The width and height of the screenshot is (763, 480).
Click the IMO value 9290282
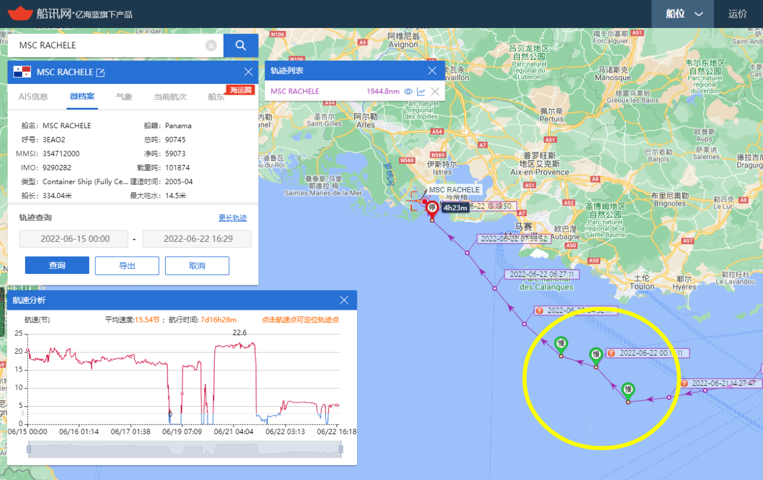point(57,167)
